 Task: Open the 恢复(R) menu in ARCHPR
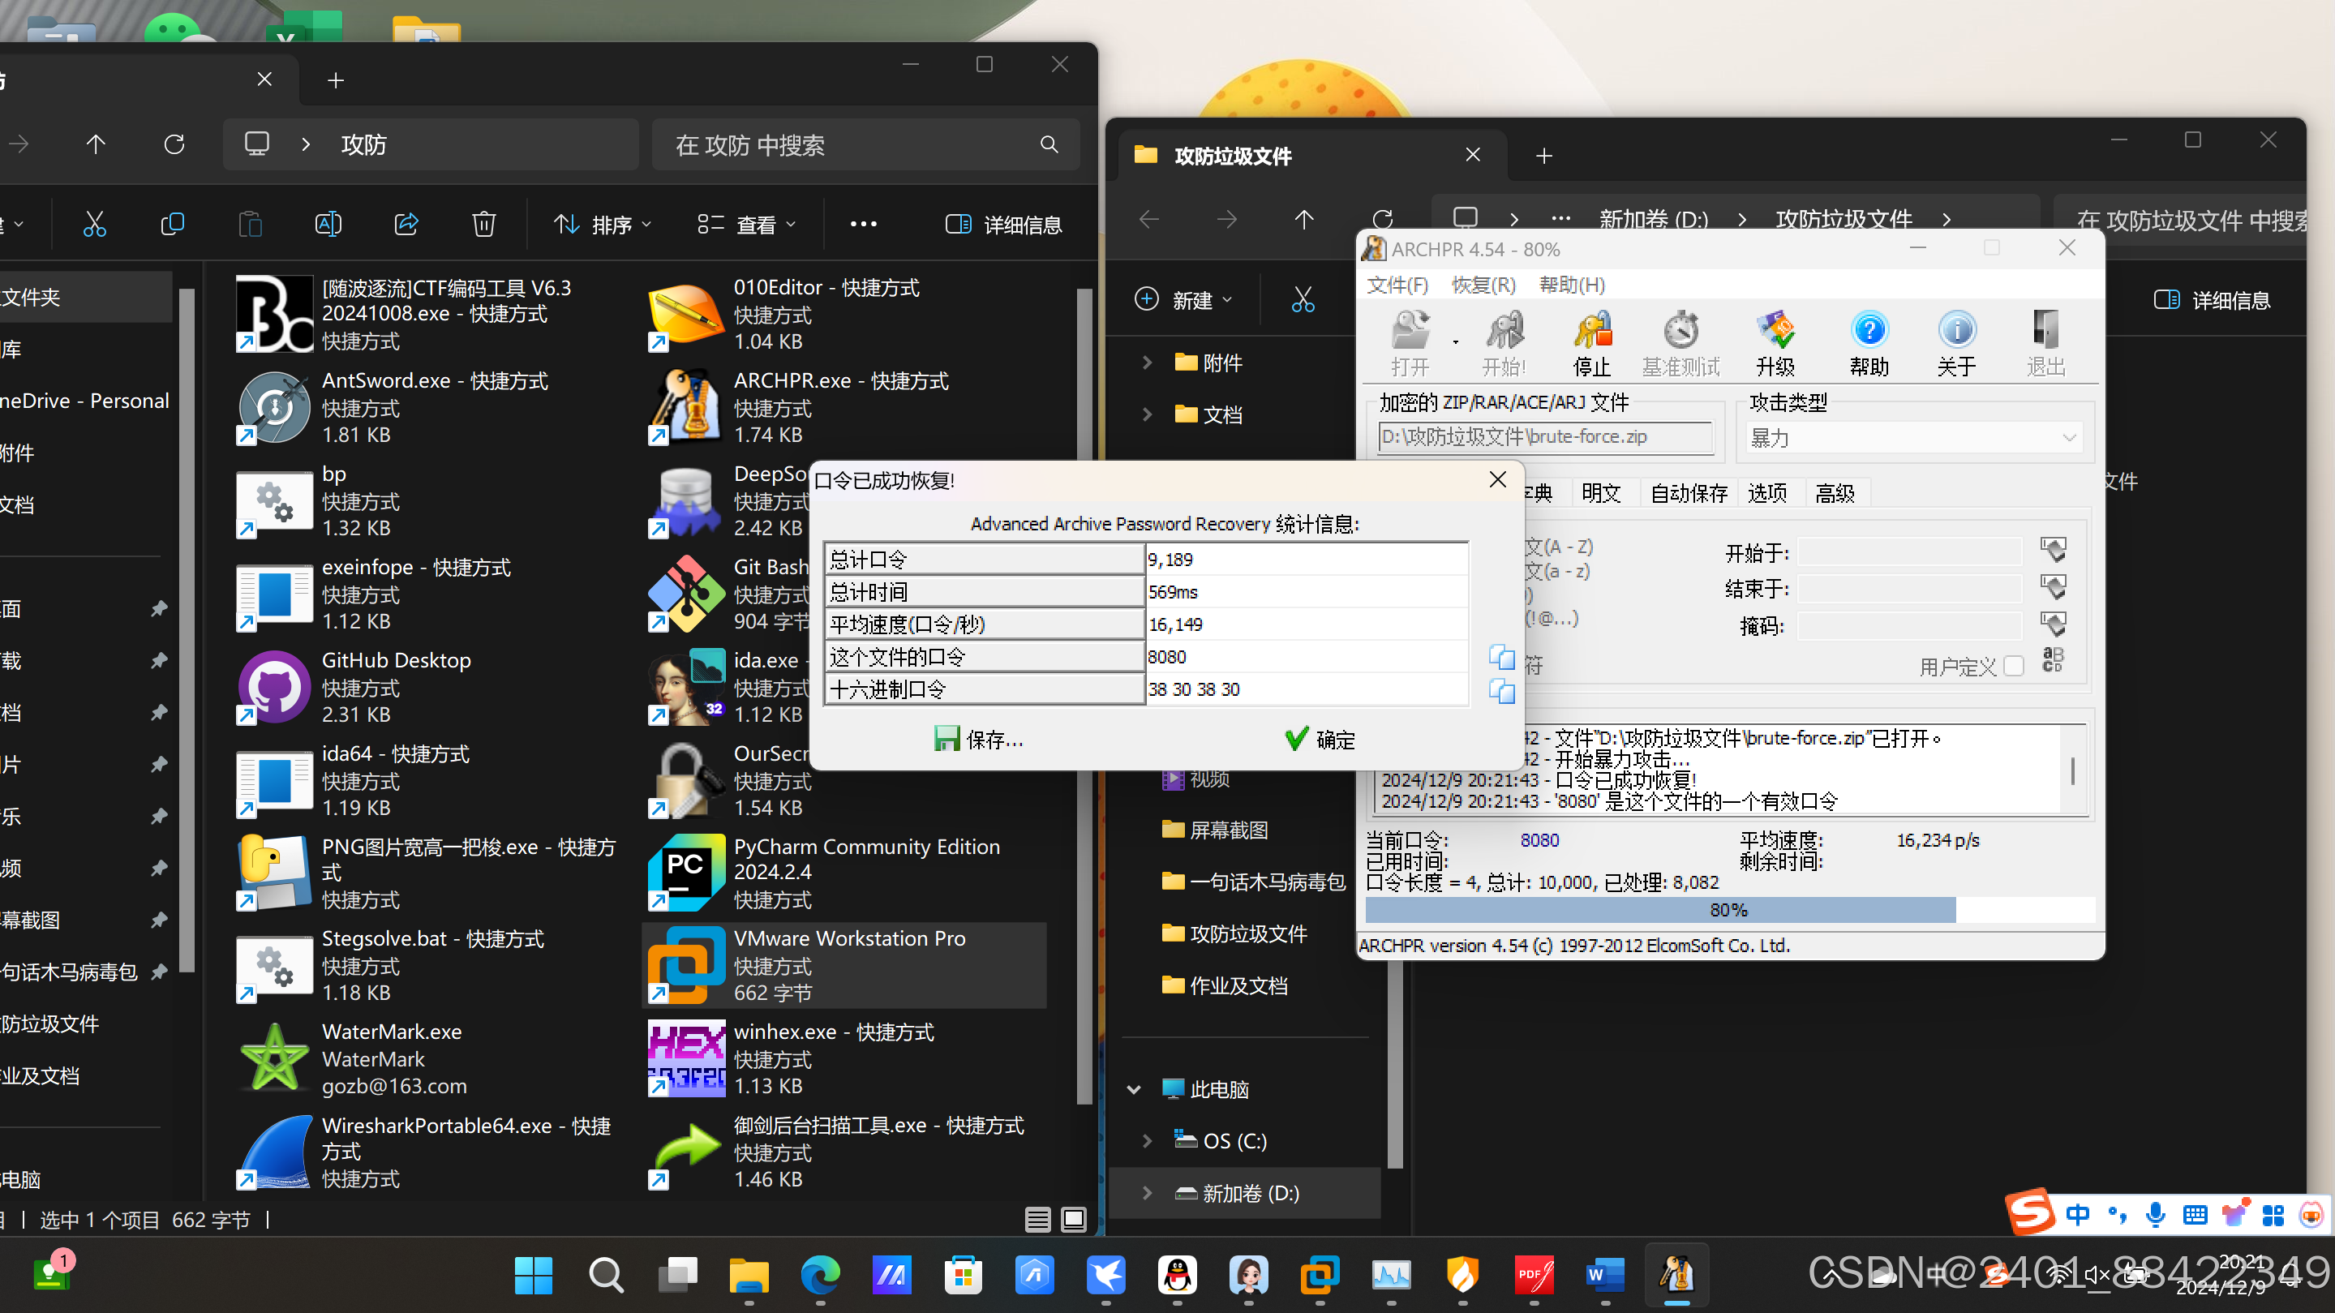1483,285
